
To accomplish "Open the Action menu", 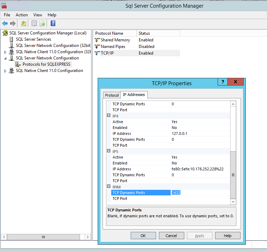I will [22, 15].
